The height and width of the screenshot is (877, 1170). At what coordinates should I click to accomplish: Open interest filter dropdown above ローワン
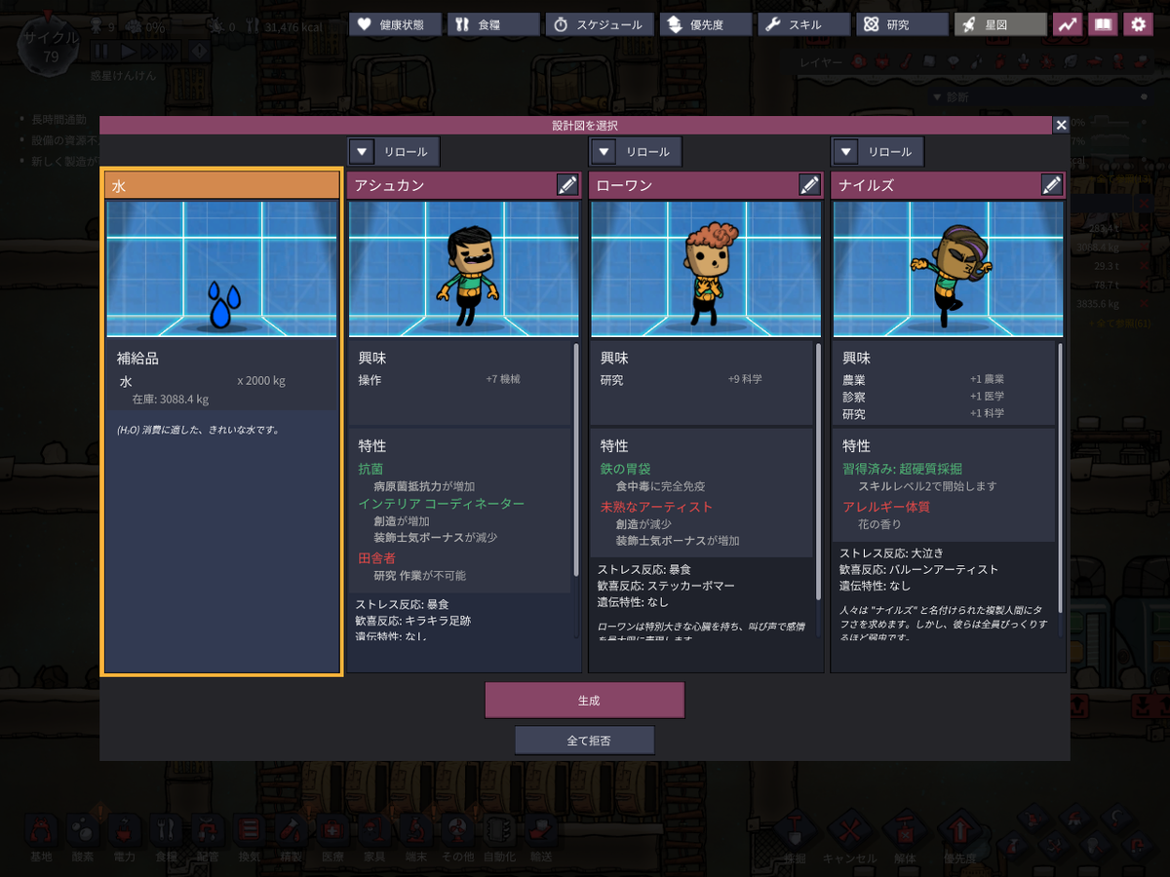pyautogui.click(x=604, y=152)
